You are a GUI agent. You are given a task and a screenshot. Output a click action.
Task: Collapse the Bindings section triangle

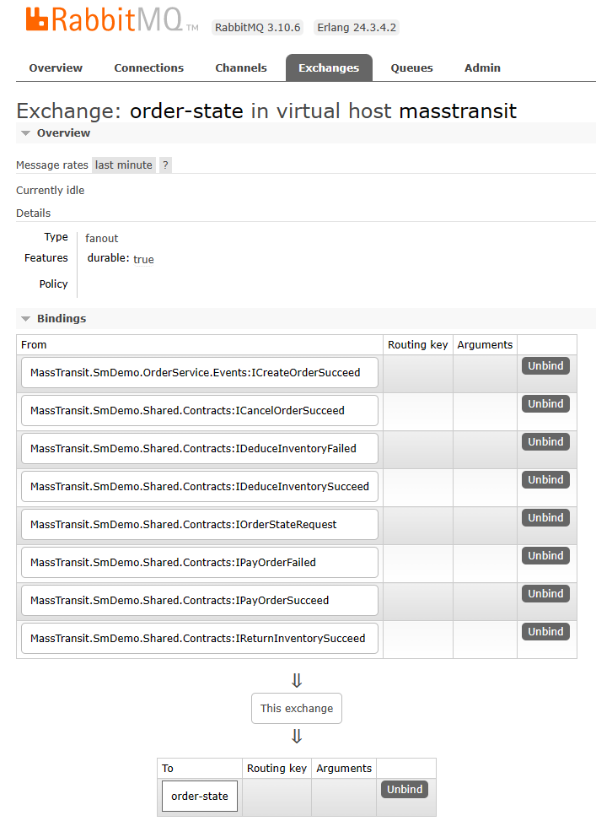coord(25,318)
